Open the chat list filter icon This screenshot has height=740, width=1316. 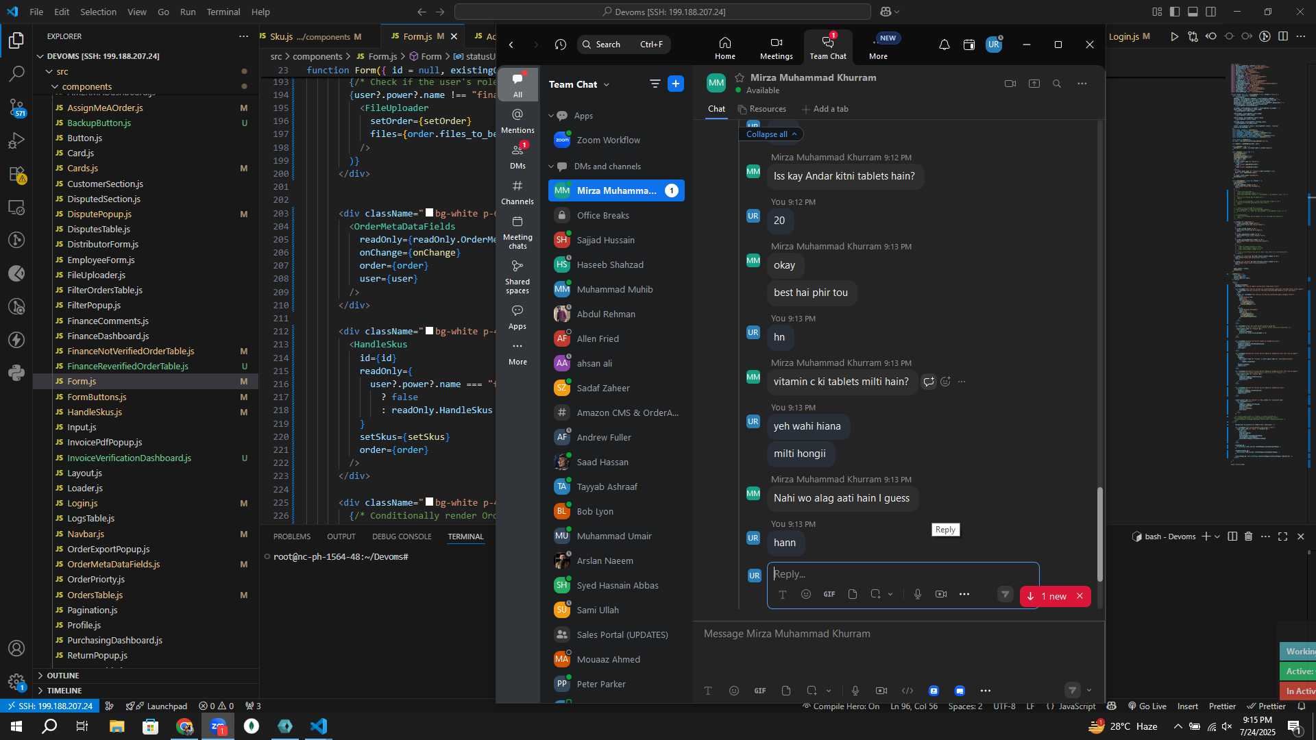655,84
